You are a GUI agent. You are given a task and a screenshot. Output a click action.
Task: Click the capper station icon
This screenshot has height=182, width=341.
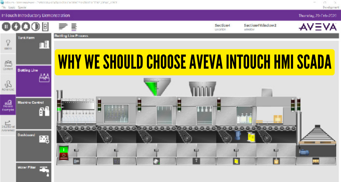196,161
